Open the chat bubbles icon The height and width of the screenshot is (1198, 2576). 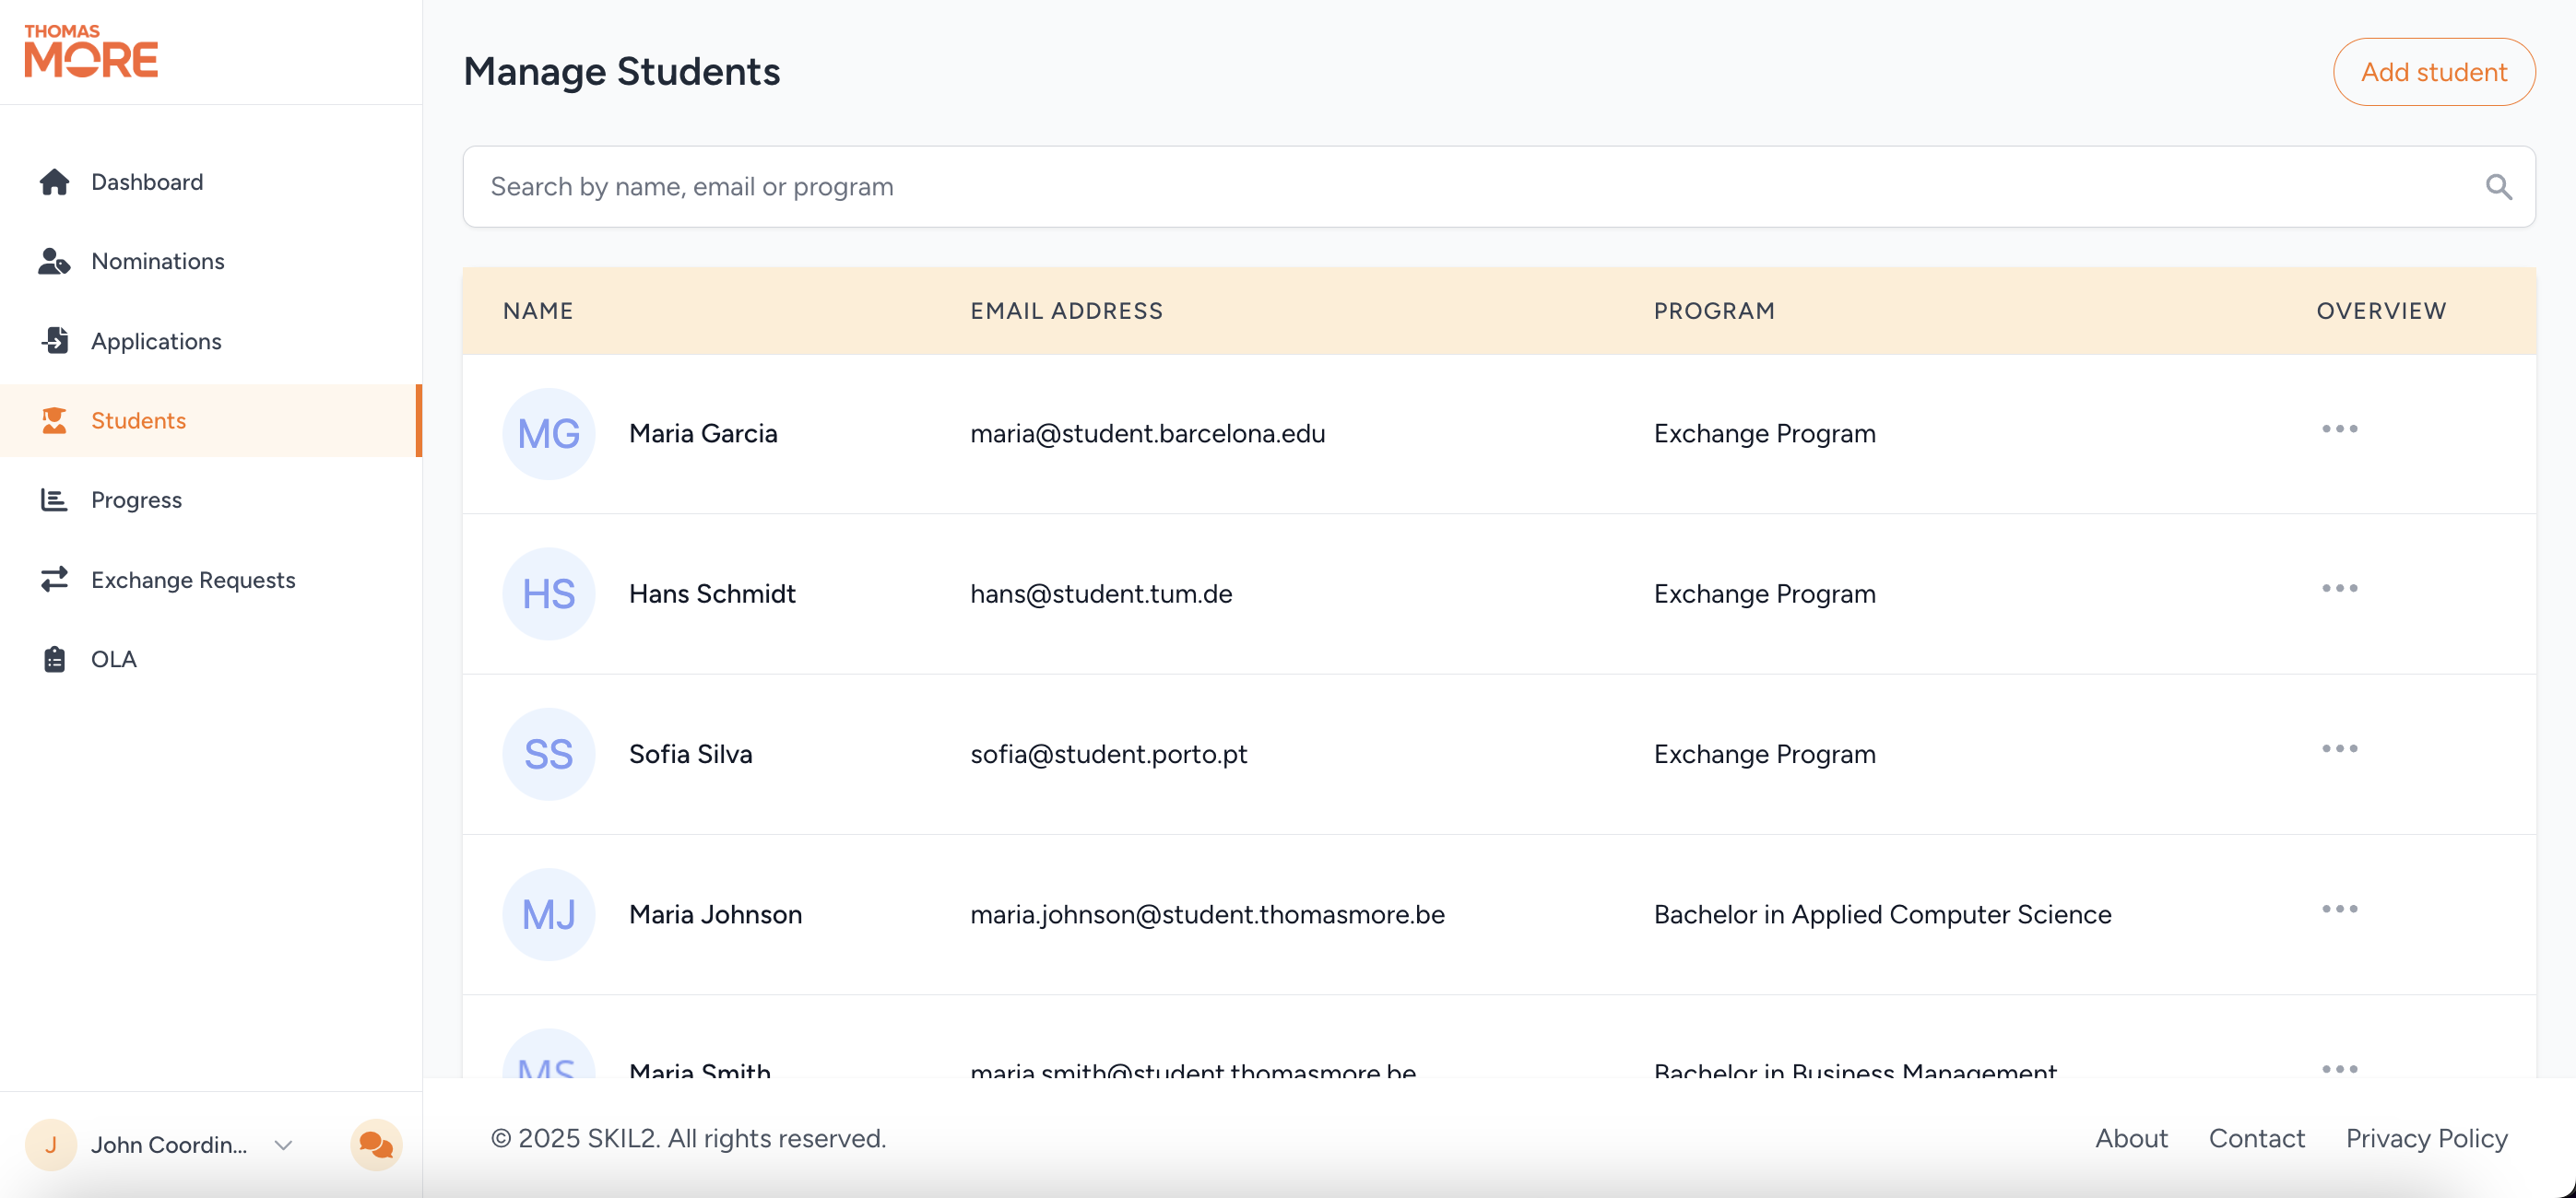click(376, 1144)
